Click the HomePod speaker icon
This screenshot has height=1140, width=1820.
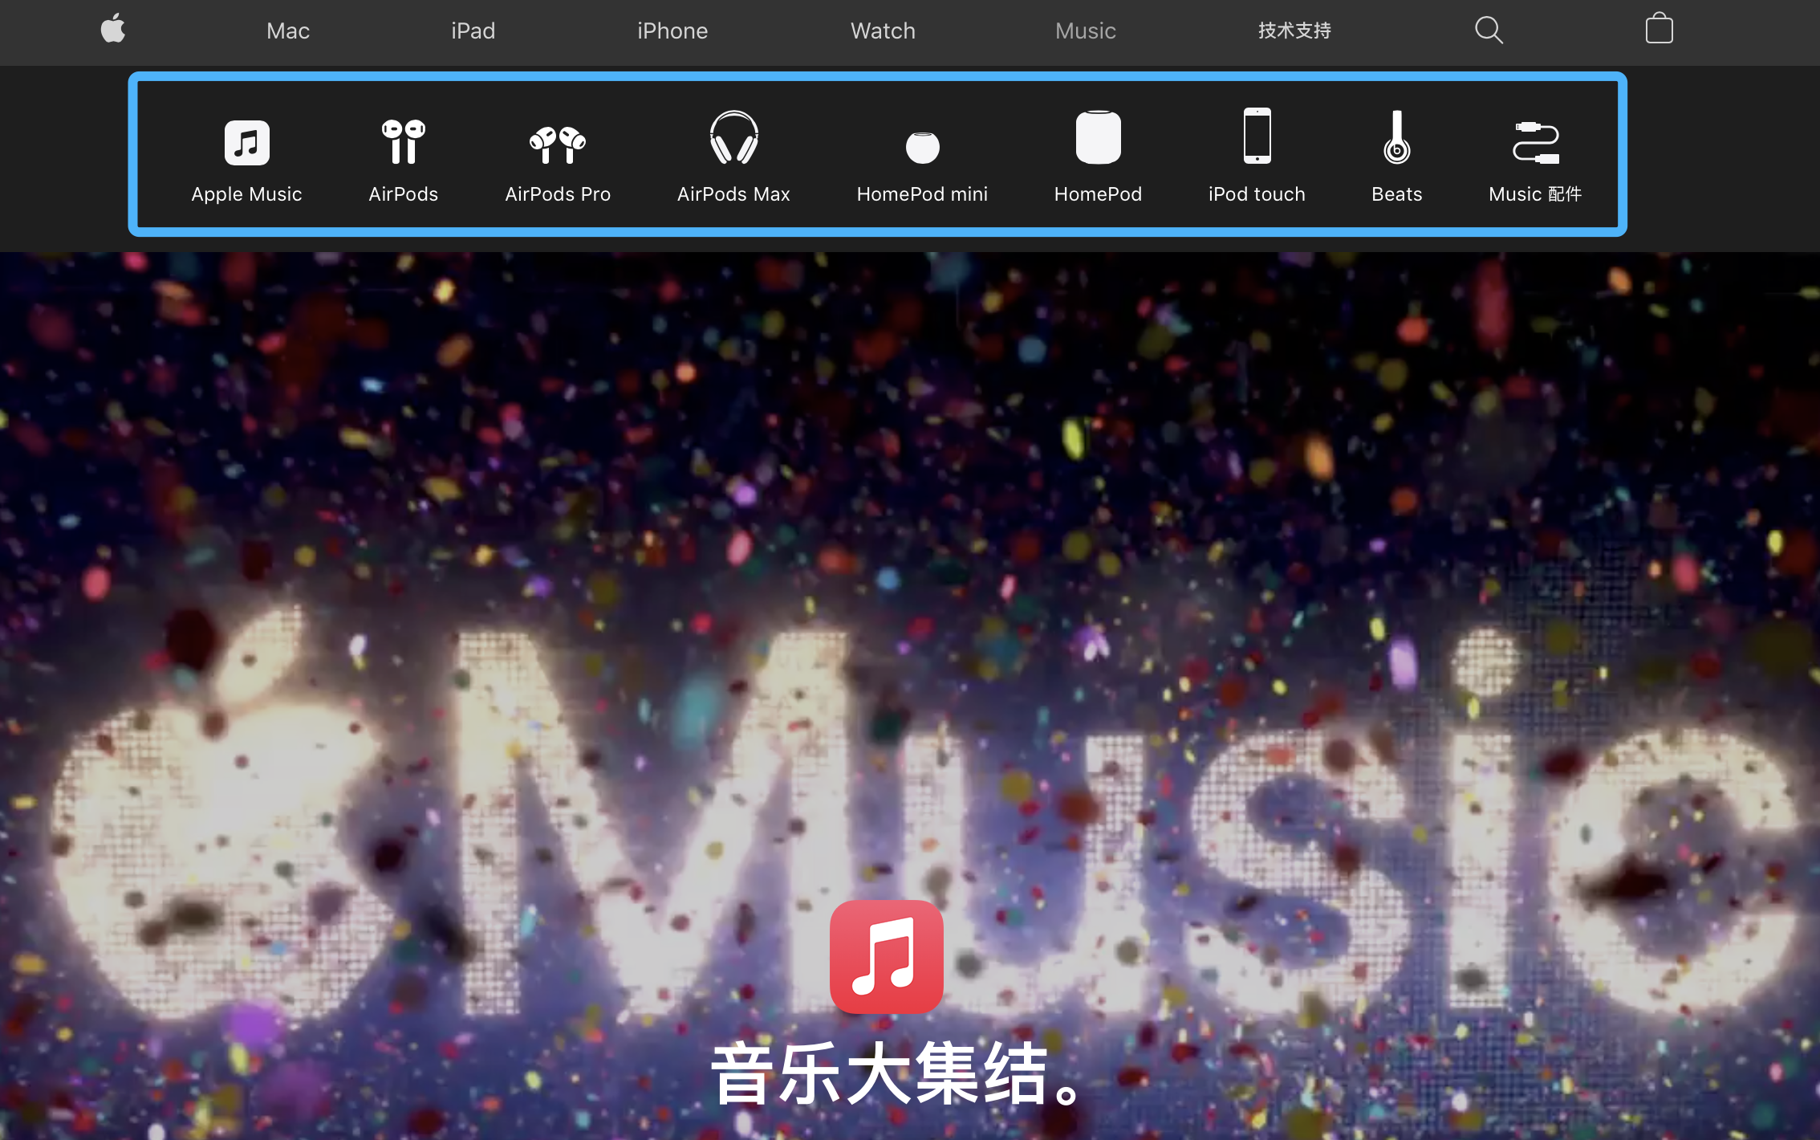[1098, 138]
